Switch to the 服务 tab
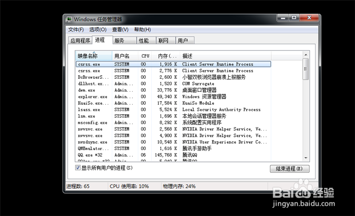The image size is (355, 216). [x=124, y=40]
